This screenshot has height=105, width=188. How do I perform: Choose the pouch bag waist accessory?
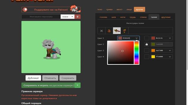(x=109, y=31)
